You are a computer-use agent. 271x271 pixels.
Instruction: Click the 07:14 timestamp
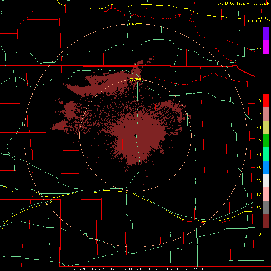point(196,269)
